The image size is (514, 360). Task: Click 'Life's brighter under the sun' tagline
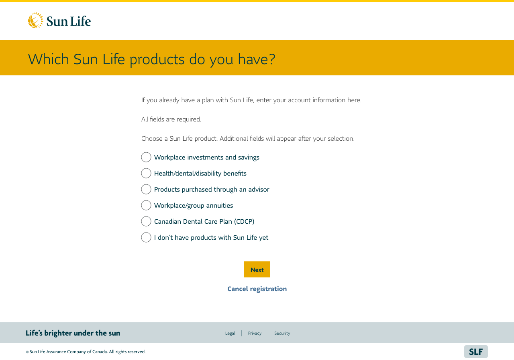click(x=73, y=333)
